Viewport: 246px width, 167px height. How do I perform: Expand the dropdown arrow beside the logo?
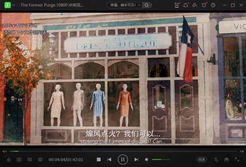pos(14,5)
